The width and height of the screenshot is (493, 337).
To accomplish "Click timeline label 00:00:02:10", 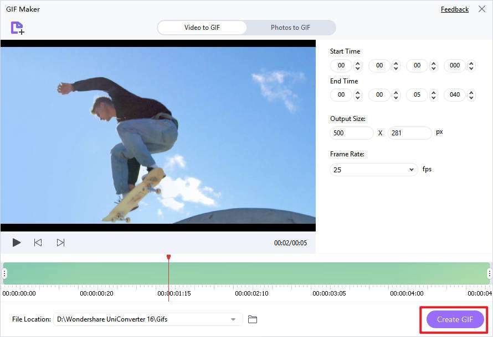I will pyautogui.click(x=251, y=293).
